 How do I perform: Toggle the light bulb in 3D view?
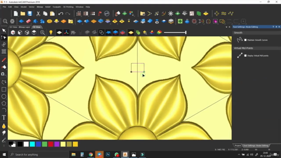click(x=51, y=32)
